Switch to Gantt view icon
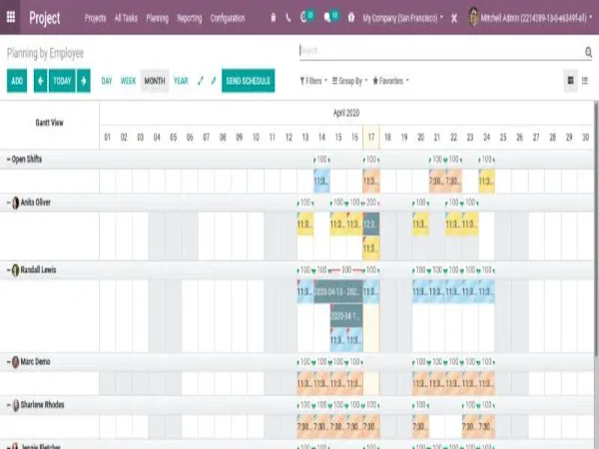 pyautogui.click(x=570, y=81)
